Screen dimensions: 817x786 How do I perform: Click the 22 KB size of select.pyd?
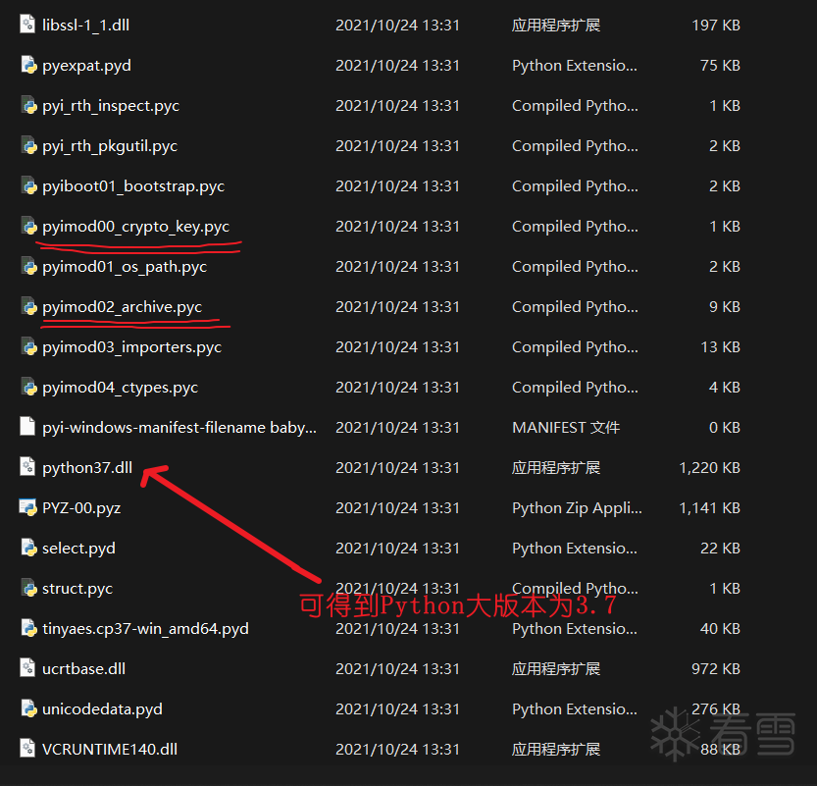[x=720, y=548]
